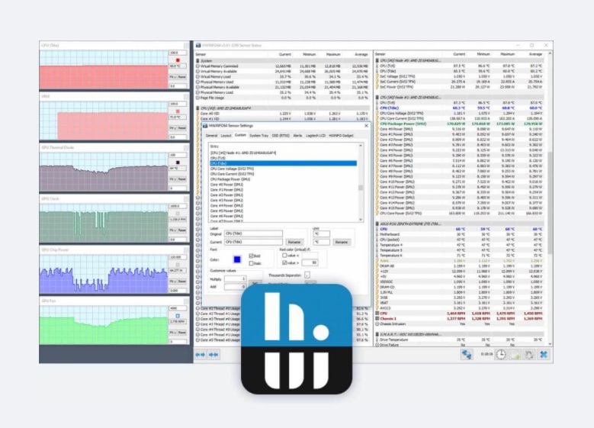Click the Chassis 1 fan row icon
This screenshot has height=428, width=594.
click(377, 319)
